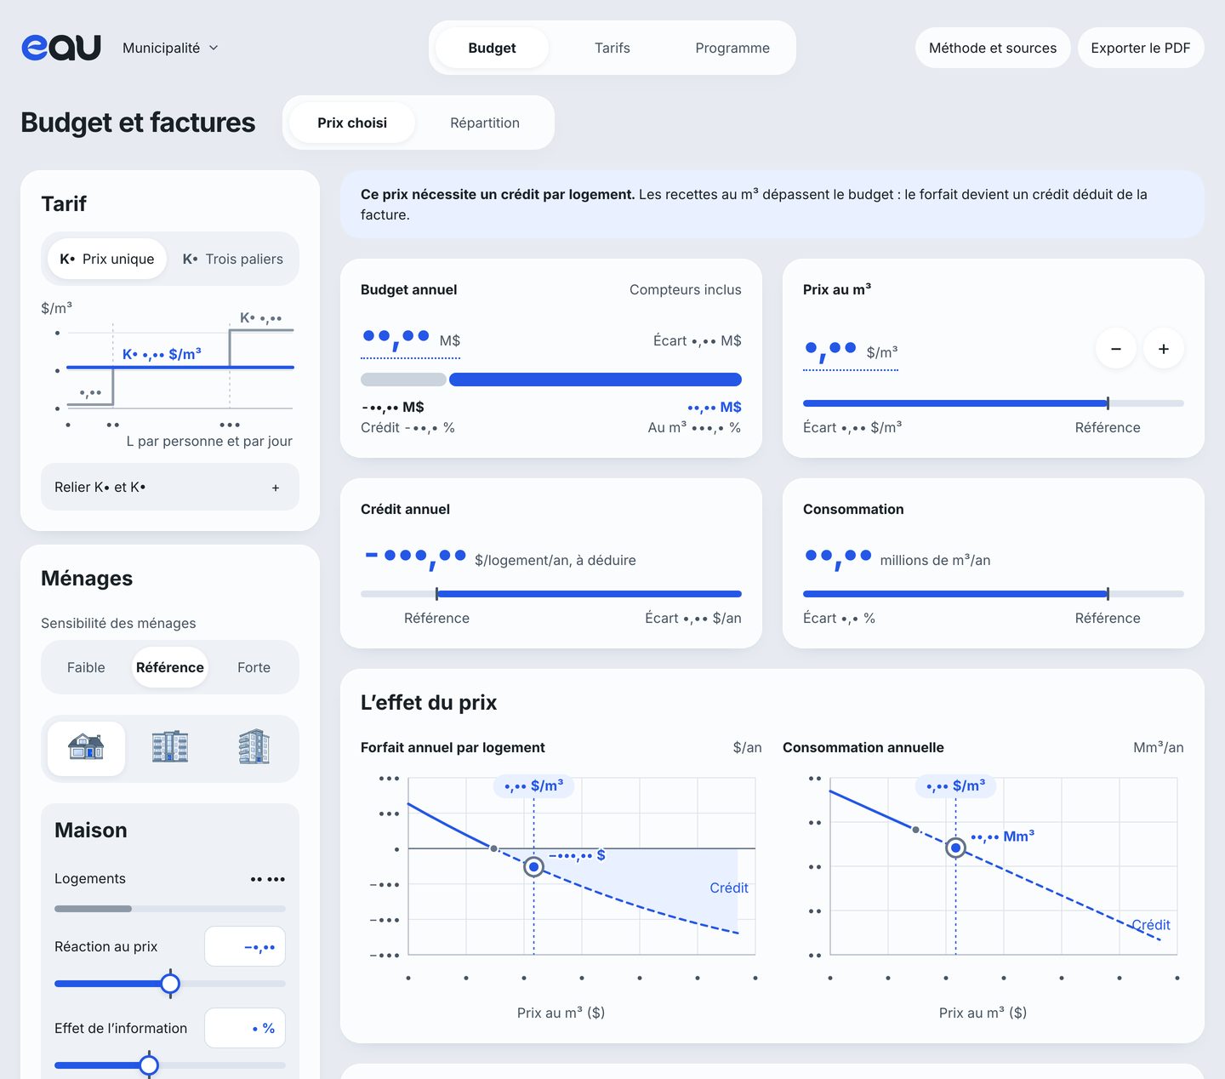This screenshot has width=1225, height=1079.
Task: Click Exporter le PDF button
Action: 1141,48
